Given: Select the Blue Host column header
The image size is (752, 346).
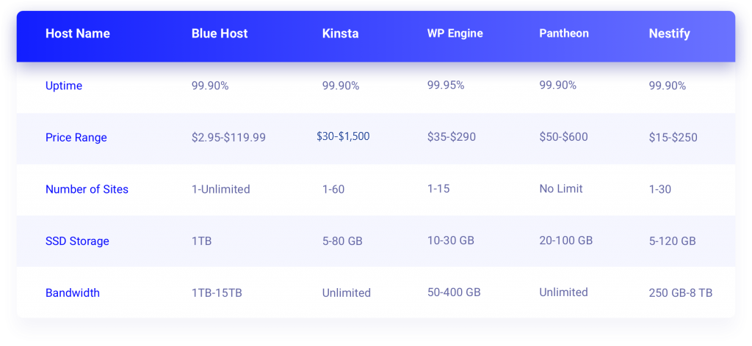Looking at the screenshot, I should point(220,34).
